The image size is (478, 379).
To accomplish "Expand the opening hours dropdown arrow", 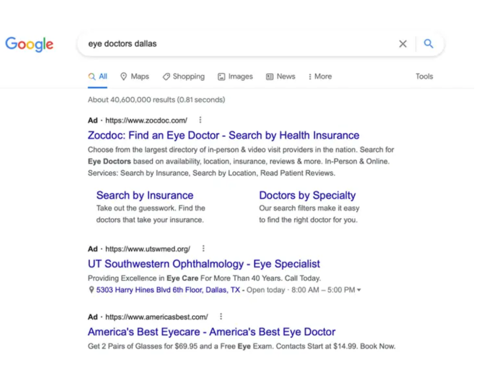I will click(359, 290).
